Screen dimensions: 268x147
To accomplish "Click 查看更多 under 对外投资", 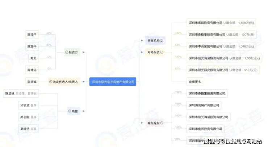I will (x=195, y=82).
